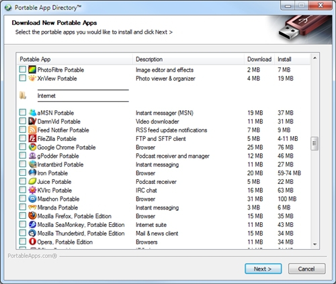336x284 pixels.
Task: Close the Portable App Directory window
Action: (321, 5)
